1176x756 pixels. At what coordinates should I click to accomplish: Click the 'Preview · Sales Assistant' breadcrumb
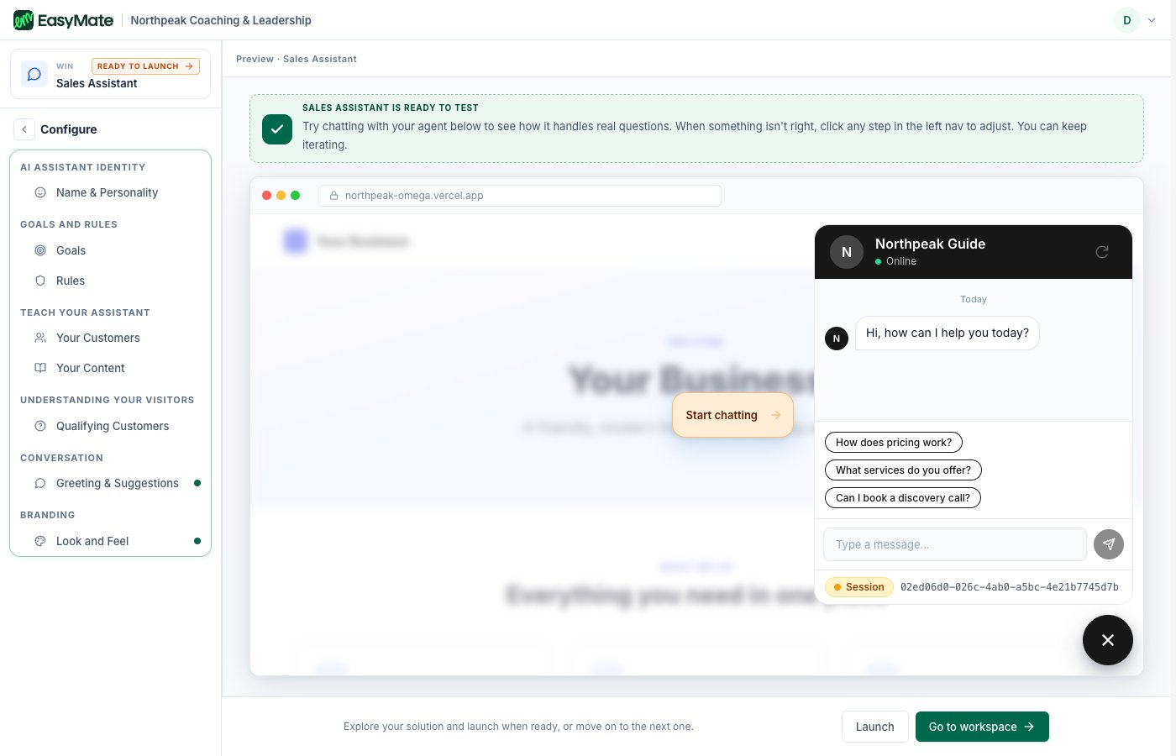point(297,59)
